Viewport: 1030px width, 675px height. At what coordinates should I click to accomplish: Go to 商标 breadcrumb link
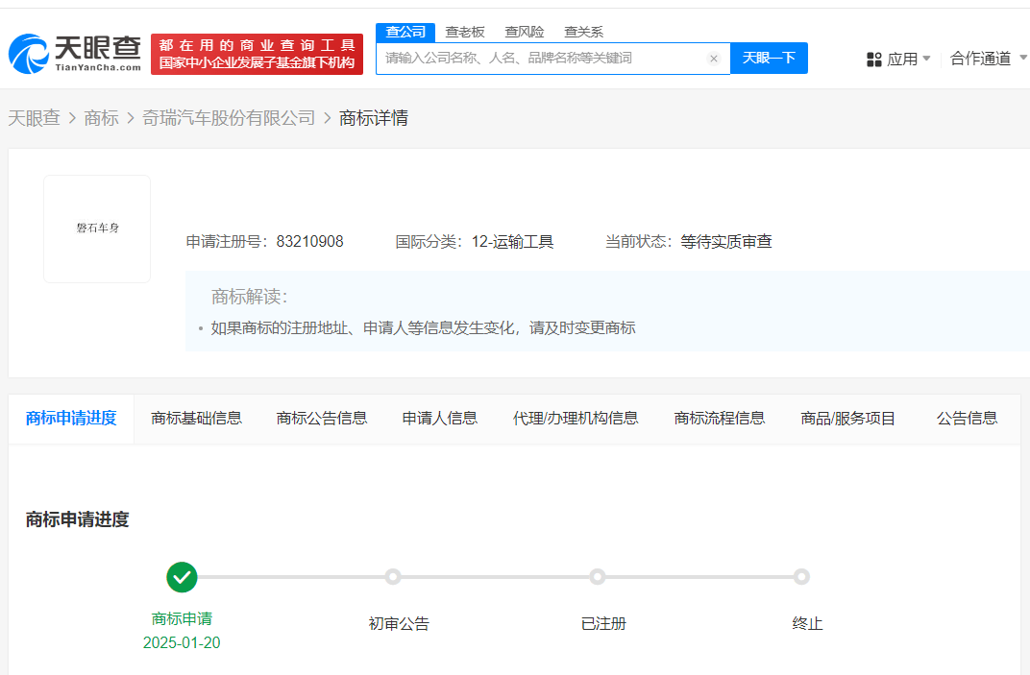101,118
